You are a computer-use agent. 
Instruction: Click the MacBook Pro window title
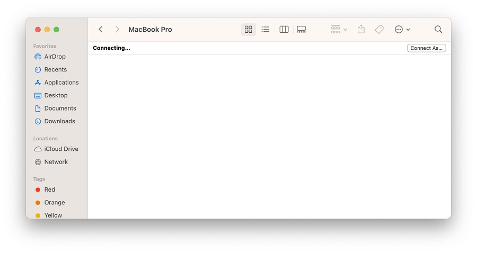[x=150, y=30]
